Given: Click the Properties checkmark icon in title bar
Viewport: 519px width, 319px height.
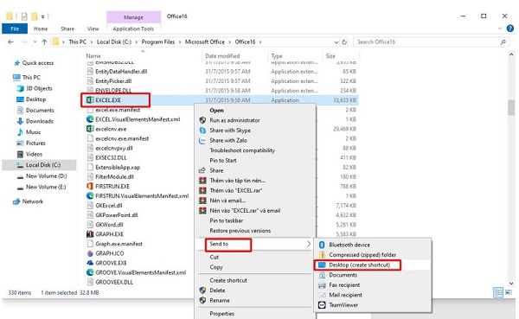Looking at the screenshot, I should [24, 16].
